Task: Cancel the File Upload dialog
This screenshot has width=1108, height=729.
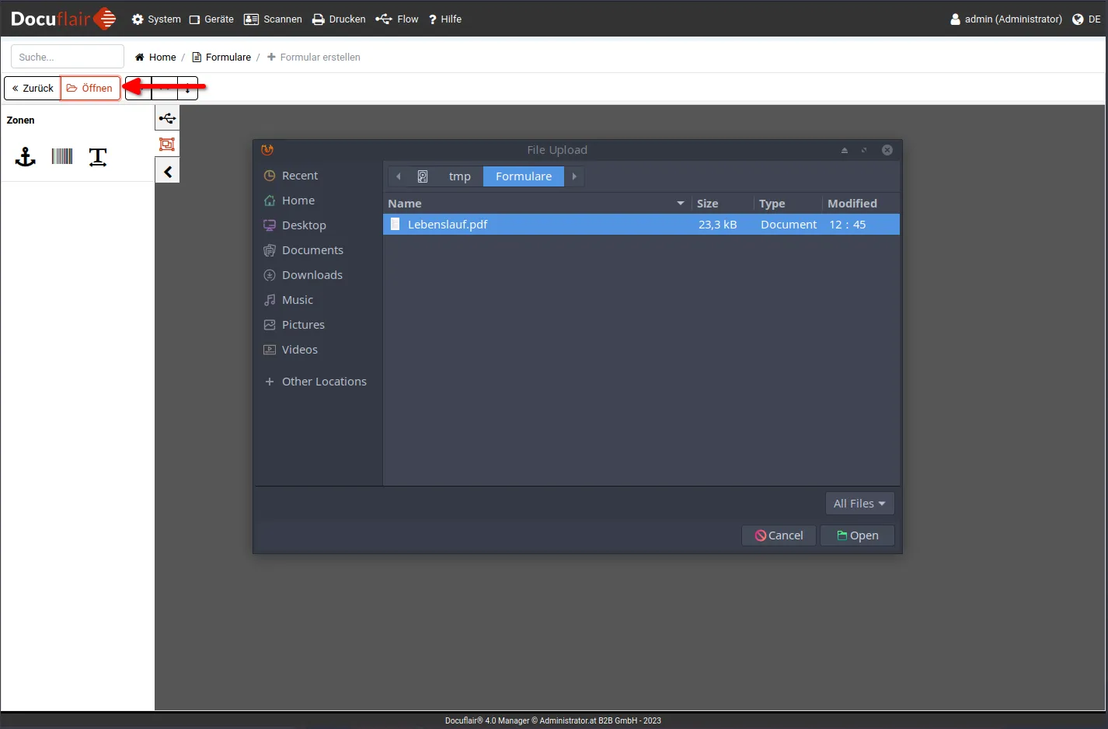Action: tap(779, 535)
